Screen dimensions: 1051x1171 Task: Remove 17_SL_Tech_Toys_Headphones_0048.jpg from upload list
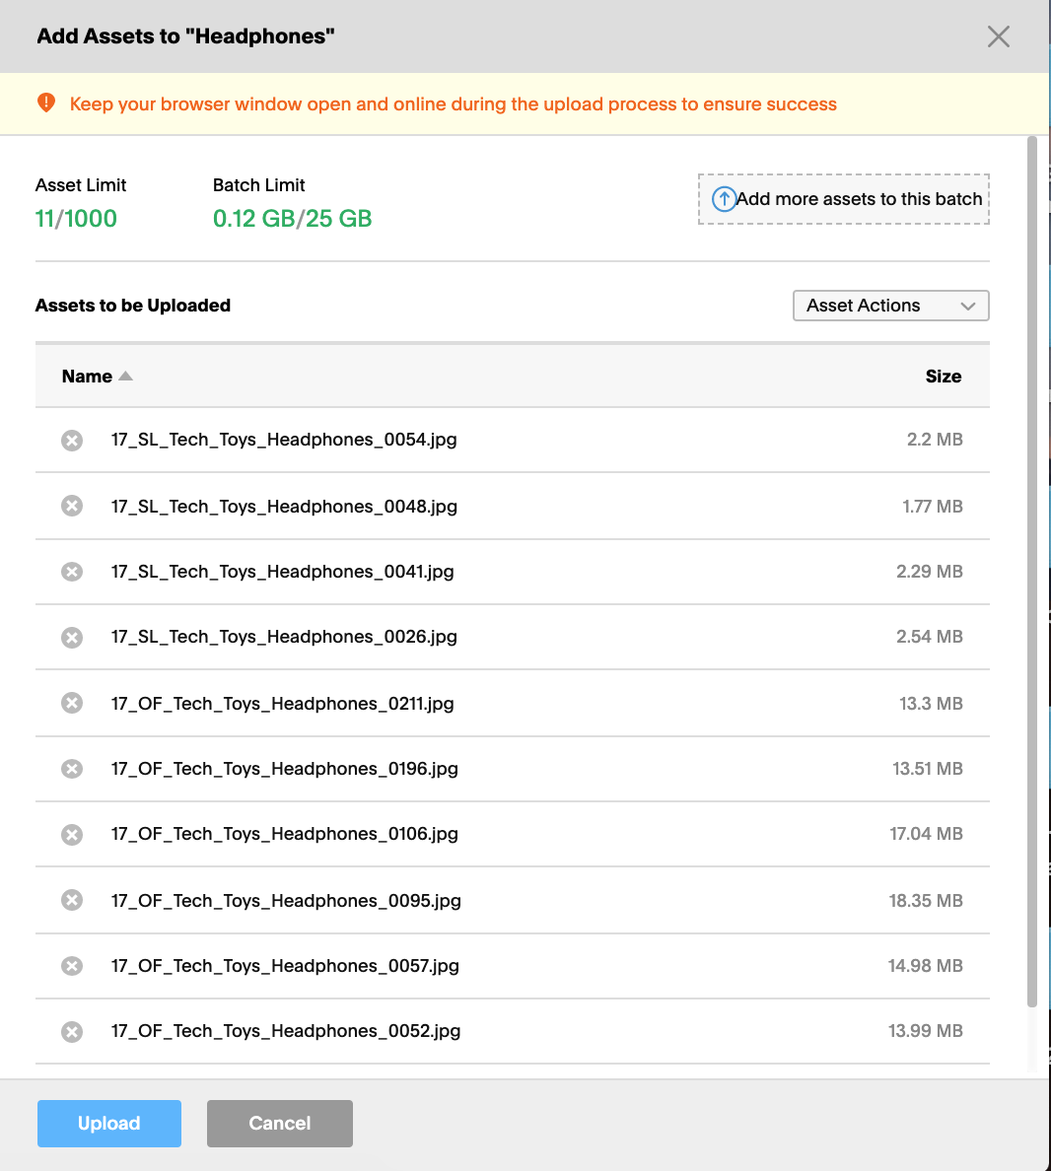pyautogui.click(x=72, y=507)
